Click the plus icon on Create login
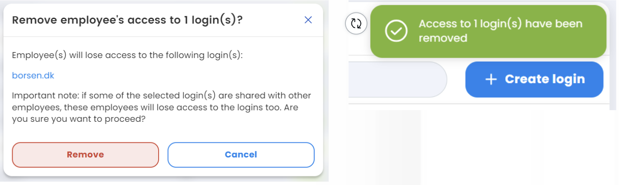 [x=491, y=79]
